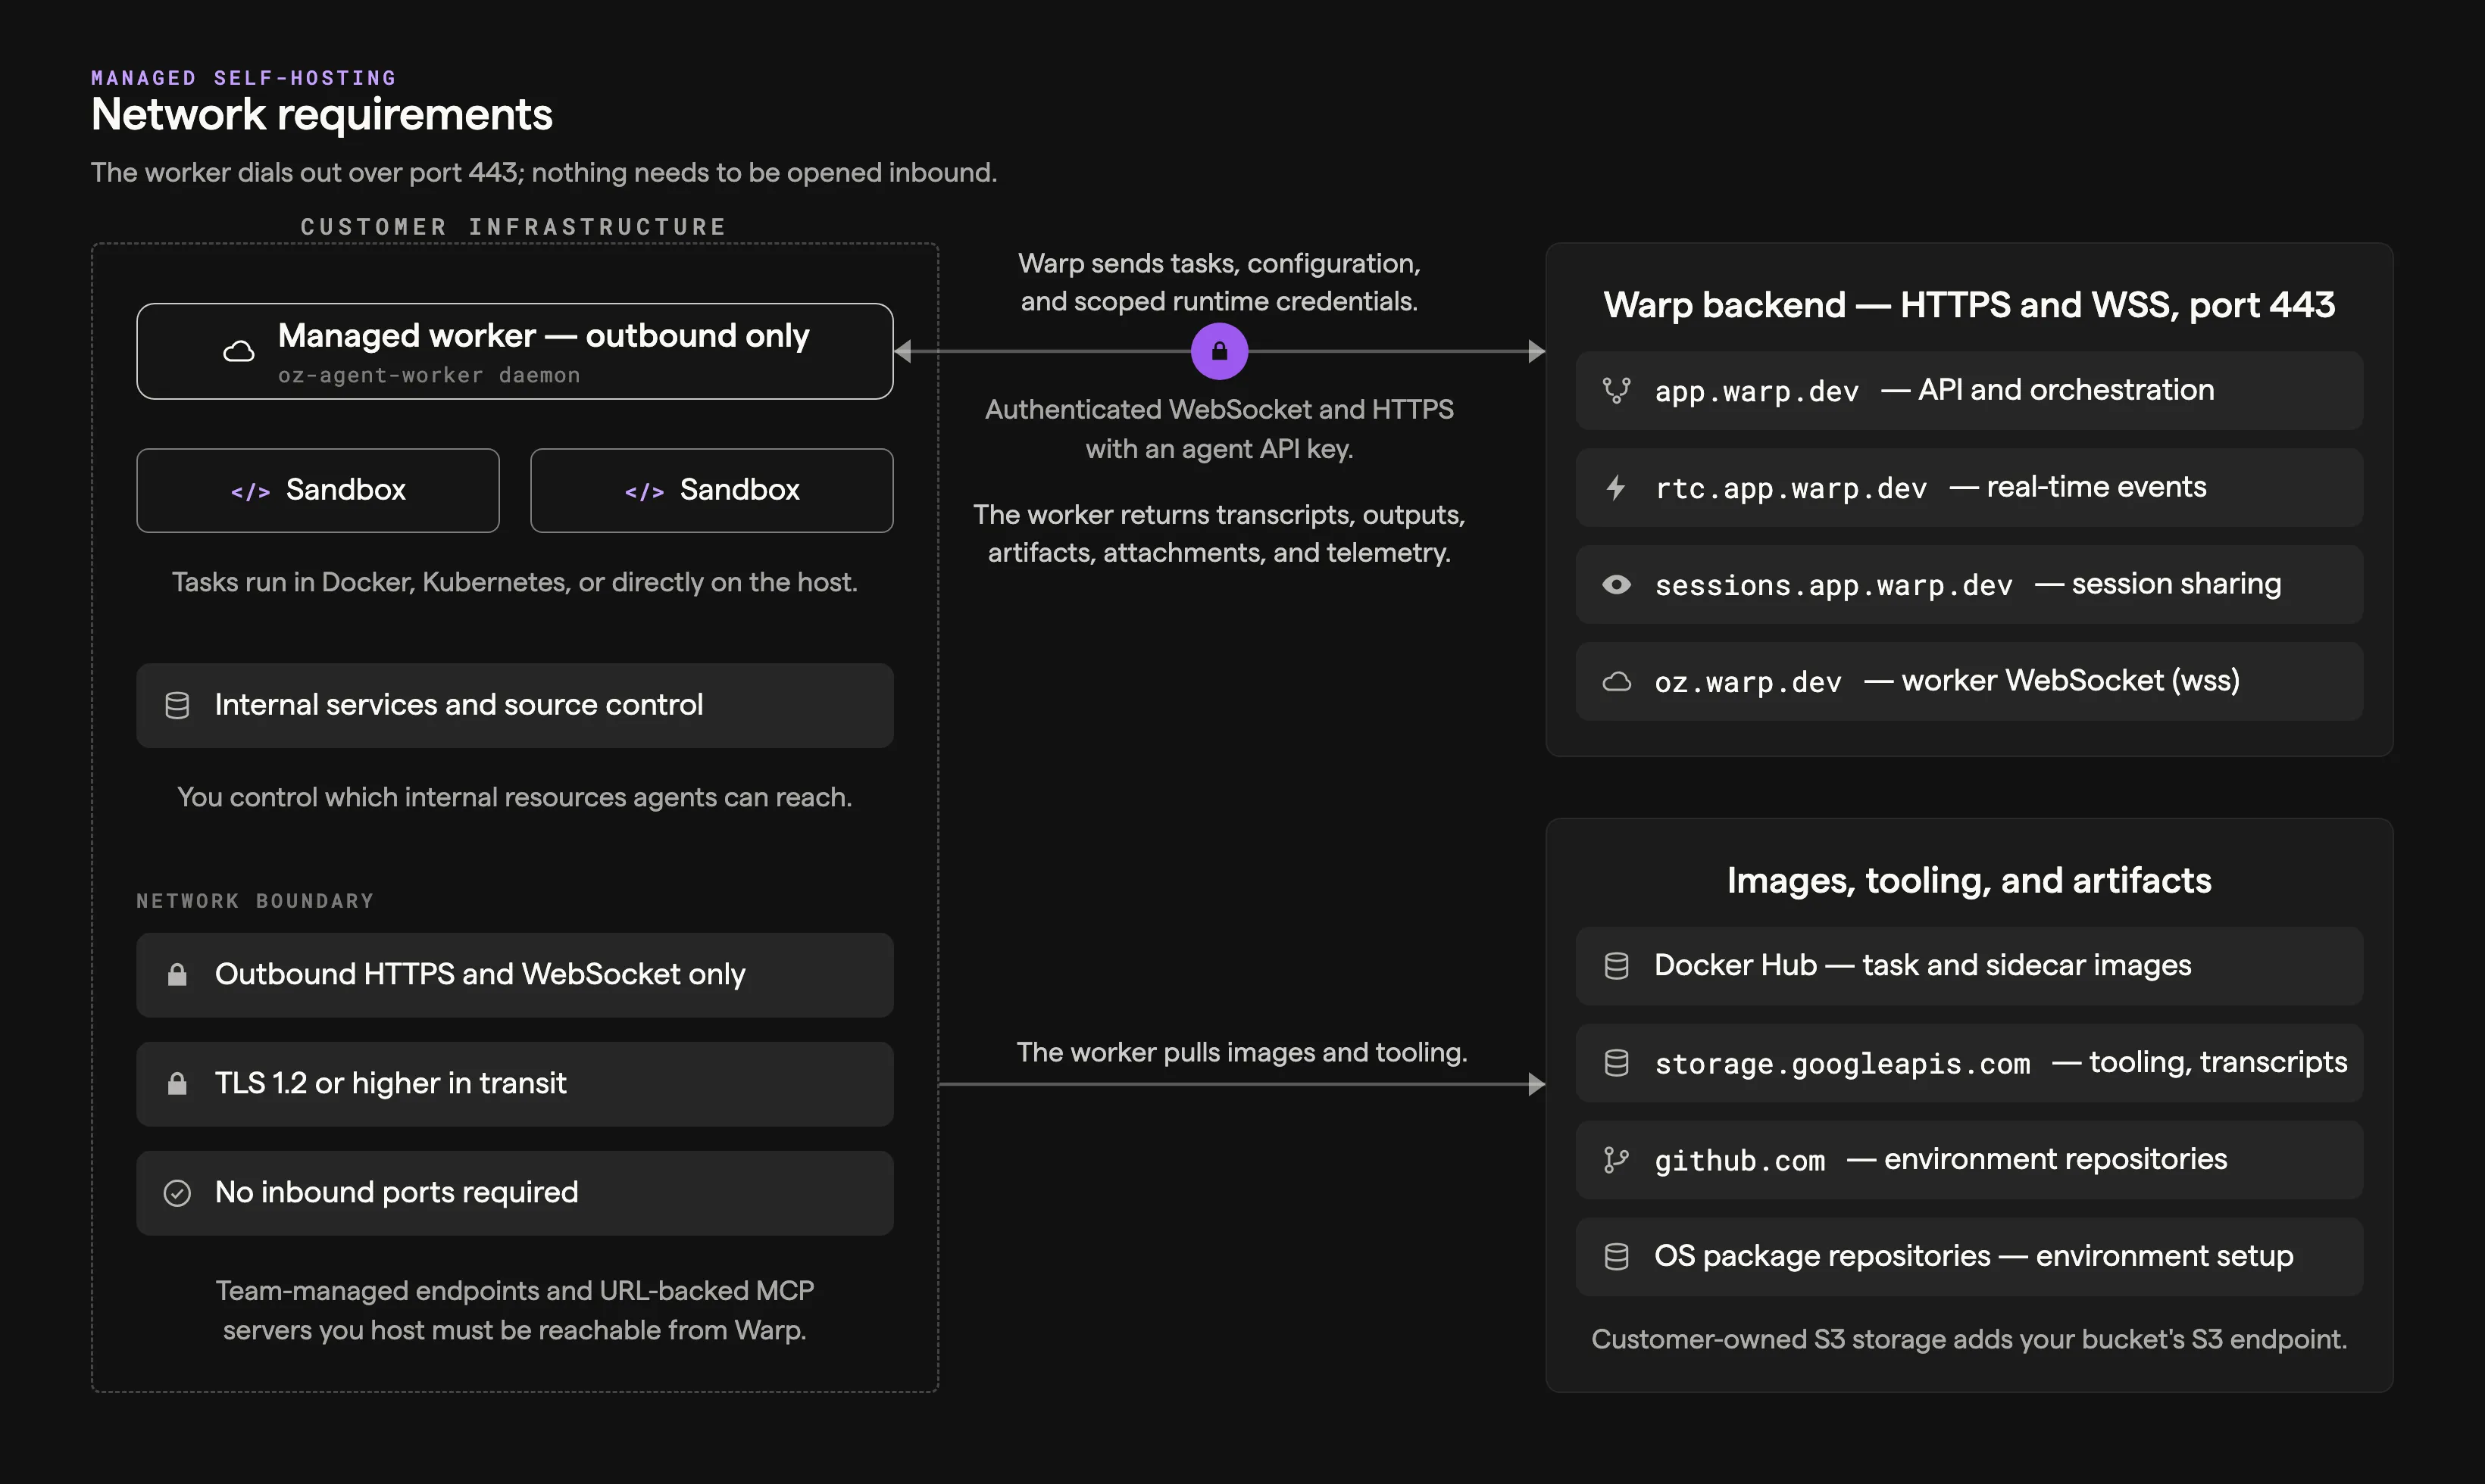Select the left Sandbox box label
This screenshot has height=1484, width=2485.
(345, 489)
